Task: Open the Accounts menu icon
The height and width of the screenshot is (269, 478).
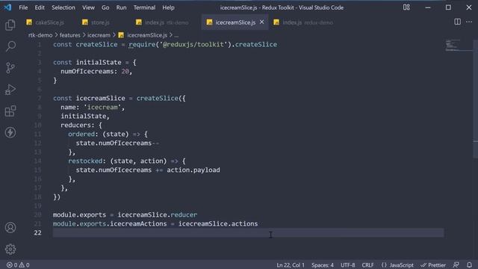Action: pos(10,227)
